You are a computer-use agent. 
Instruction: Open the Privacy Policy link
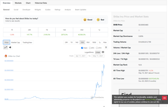click(x=150, y=99)
